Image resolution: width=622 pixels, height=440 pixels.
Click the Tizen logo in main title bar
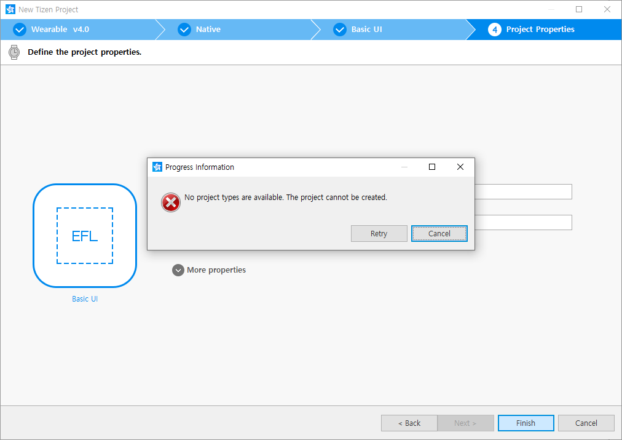point(10,10)
